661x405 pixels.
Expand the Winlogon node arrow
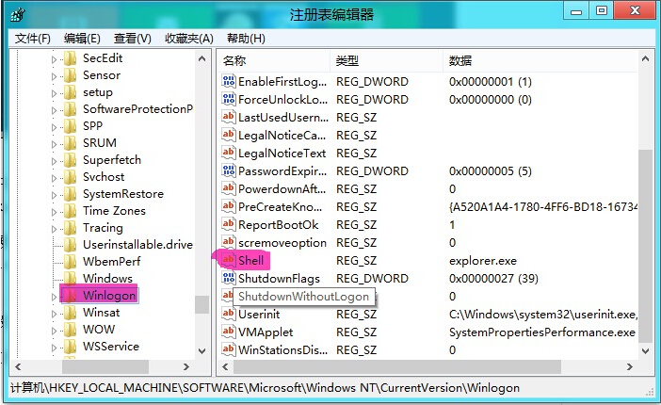54,297
